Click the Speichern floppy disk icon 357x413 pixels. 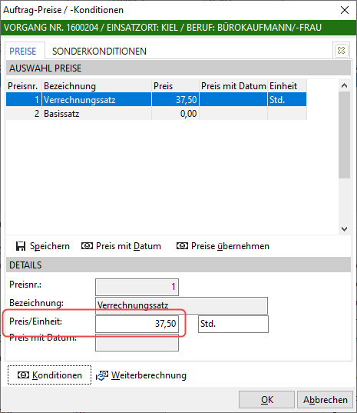click(21, 246)
